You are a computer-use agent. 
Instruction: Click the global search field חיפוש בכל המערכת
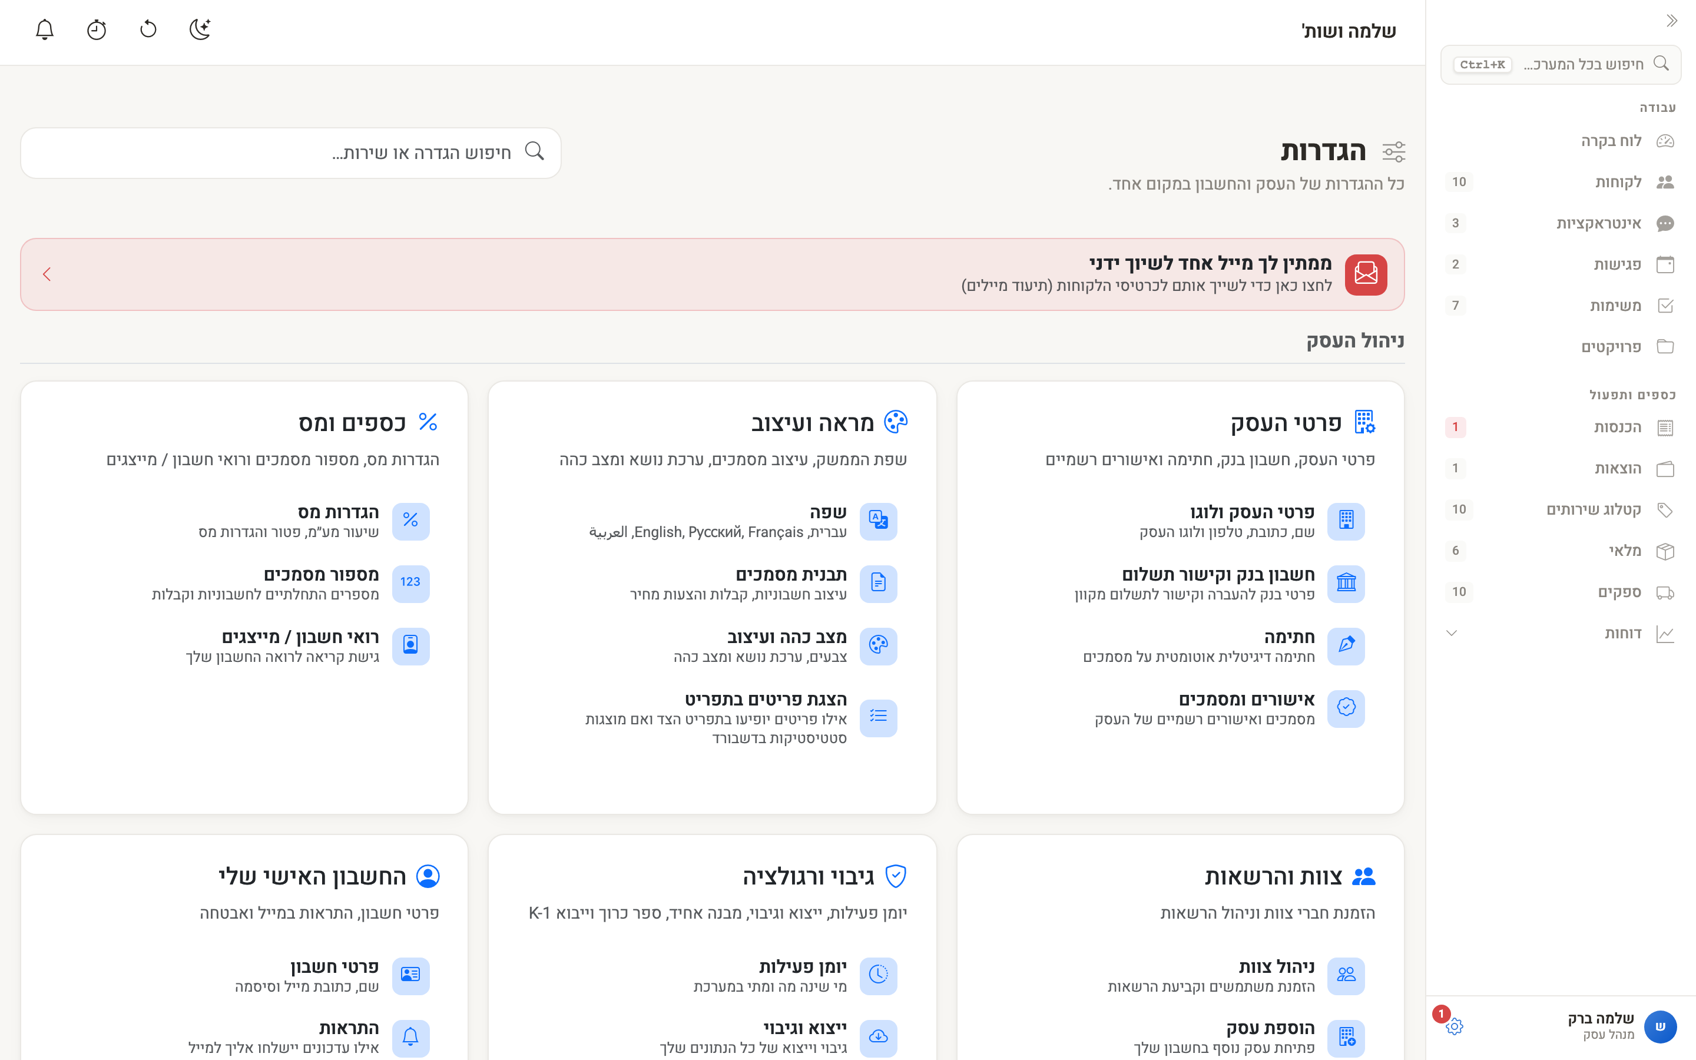(x=1561, y=65)
